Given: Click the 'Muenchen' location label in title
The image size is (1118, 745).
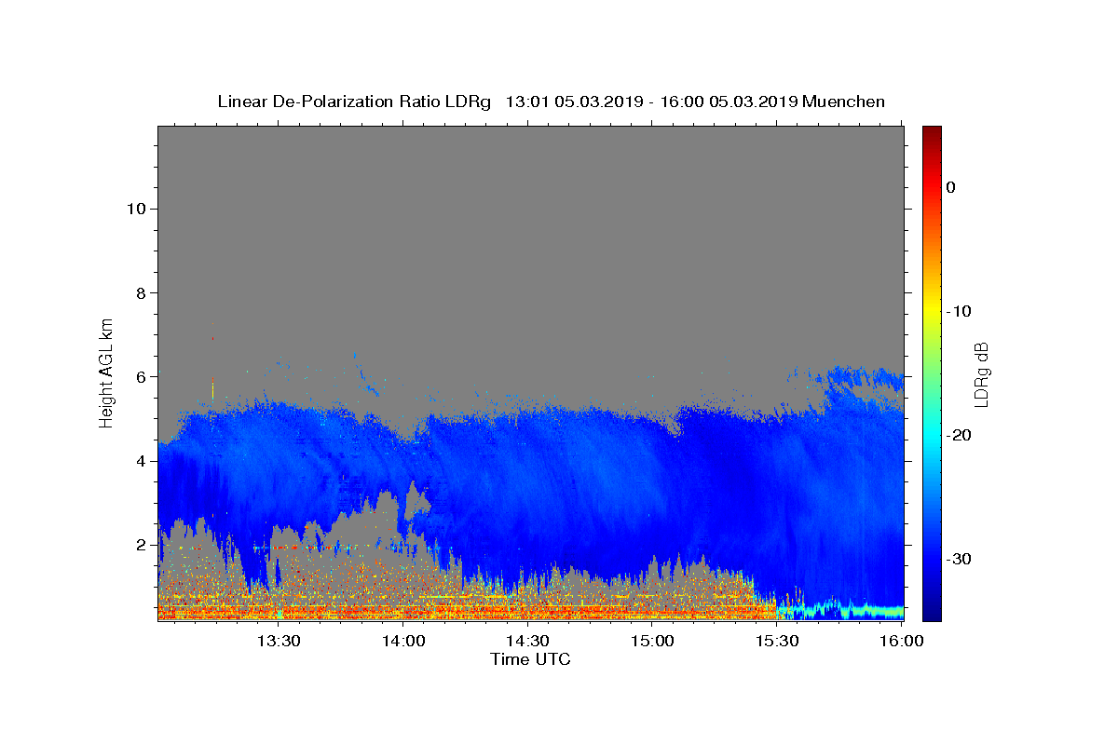Looking at the screenshot, I should tap(844, 102).
